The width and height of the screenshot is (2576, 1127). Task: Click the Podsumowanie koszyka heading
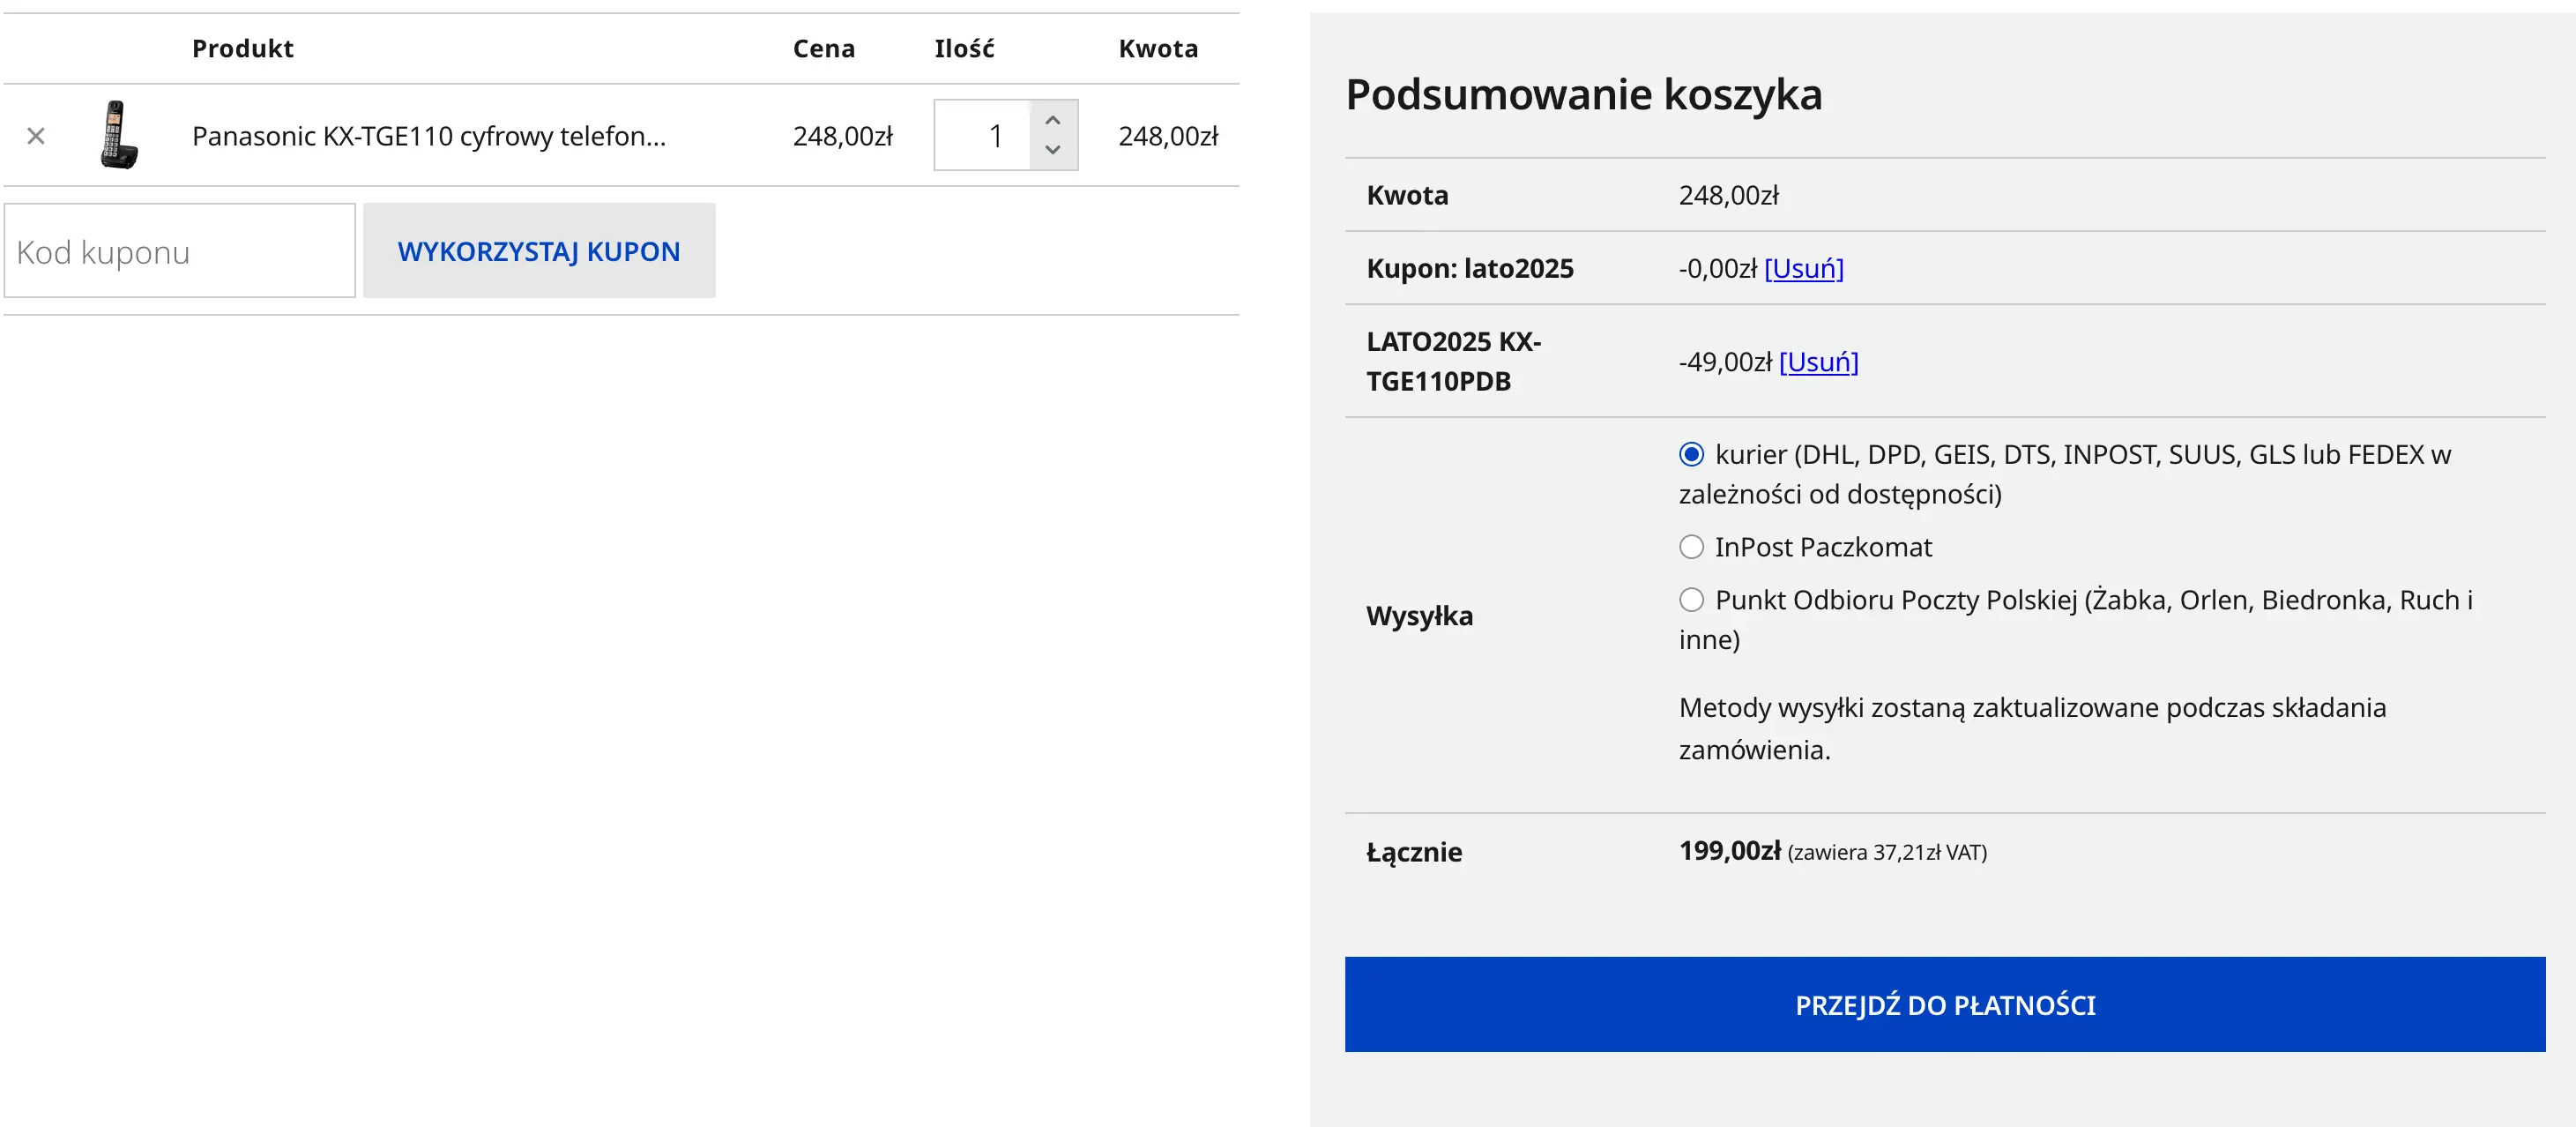click(1583, 95)
